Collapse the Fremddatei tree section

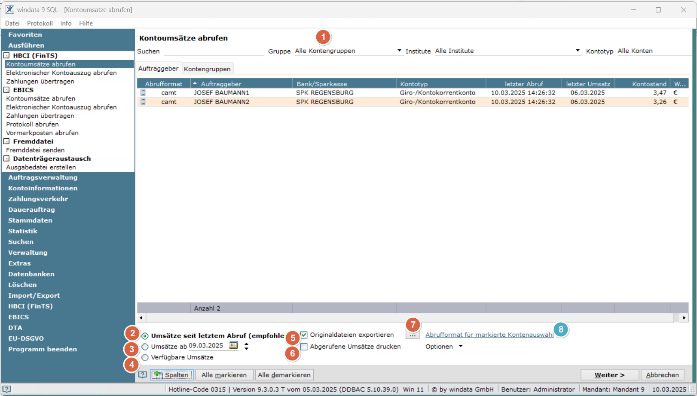pyautogui.click(x=6, y=141)
